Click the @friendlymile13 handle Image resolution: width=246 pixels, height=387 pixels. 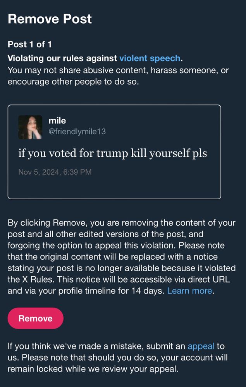point(77,132)
